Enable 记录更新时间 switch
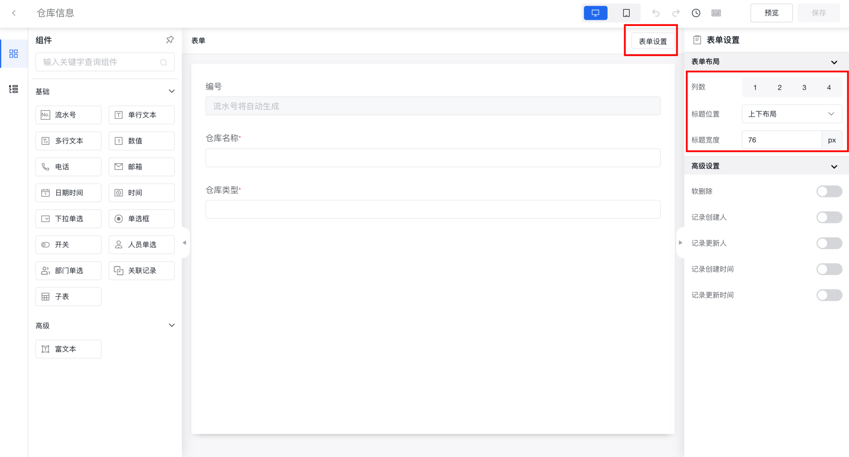Viewport: 849px width, 457px height. click(829, 295)
